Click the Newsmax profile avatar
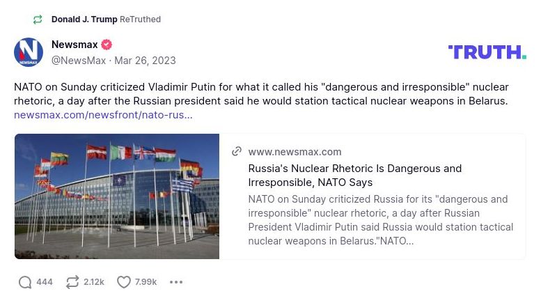Screen dimensions: 541x303 tap(29, 52)
